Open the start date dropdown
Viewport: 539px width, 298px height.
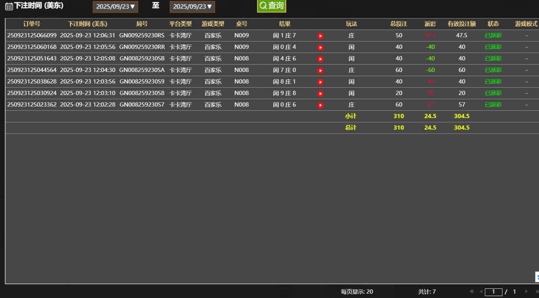(x=115, y=7)
